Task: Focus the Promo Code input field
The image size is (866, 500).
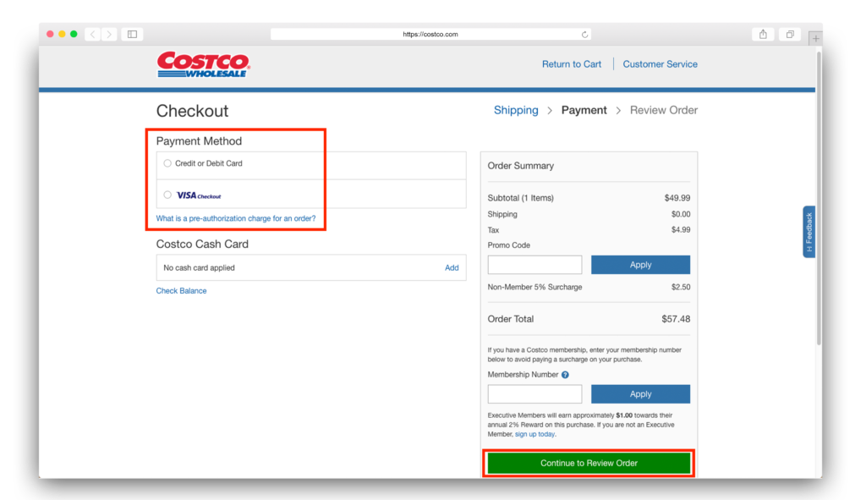Action: tap(534, 265)
